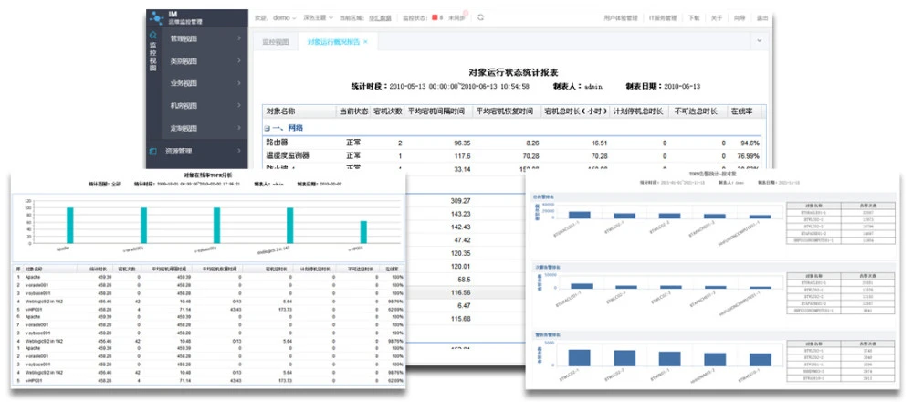
Task: Expand the 资源管理 chevron
Action: click(238, 151)
